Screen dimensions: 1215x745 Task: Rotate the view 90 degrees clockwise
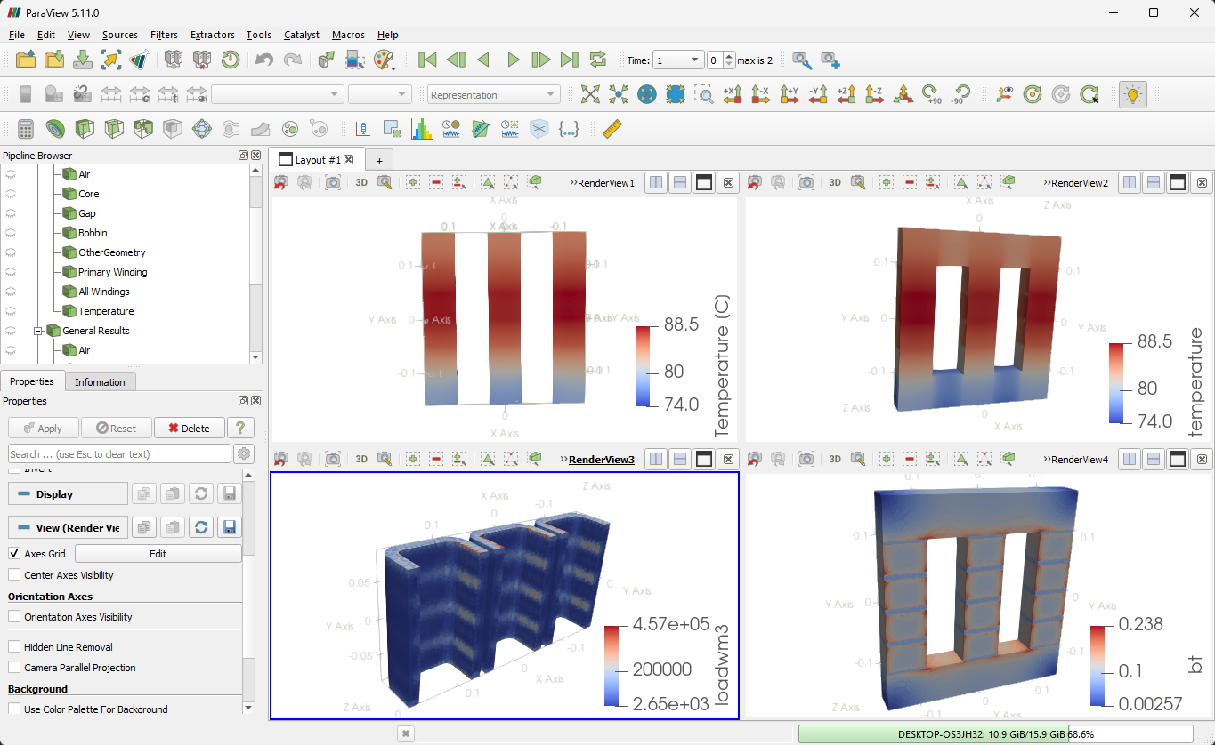(932, 94)
